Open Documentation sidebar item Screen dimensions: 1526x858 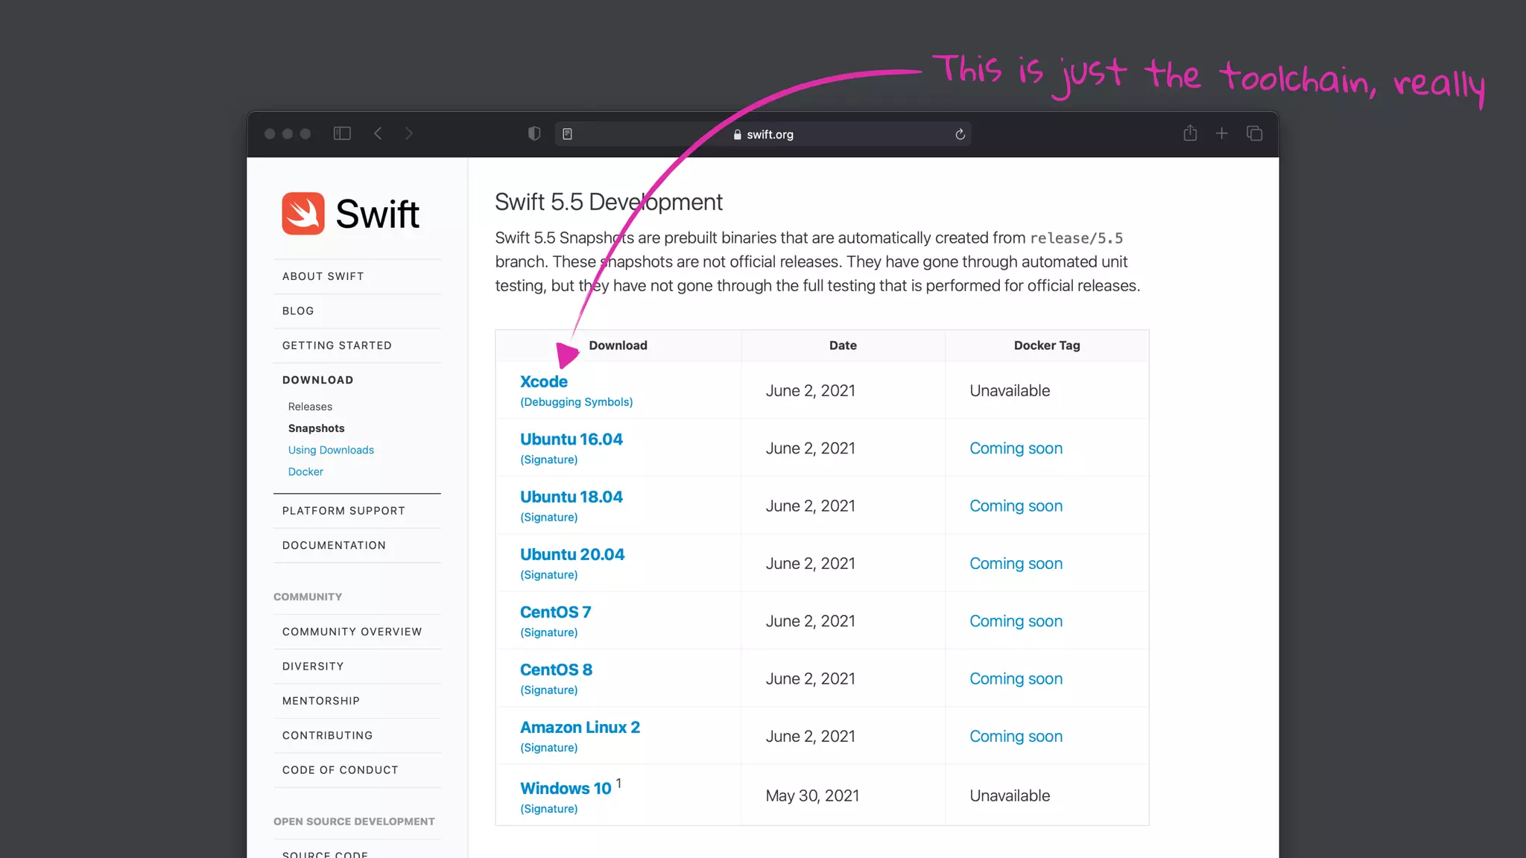point(334,545)
